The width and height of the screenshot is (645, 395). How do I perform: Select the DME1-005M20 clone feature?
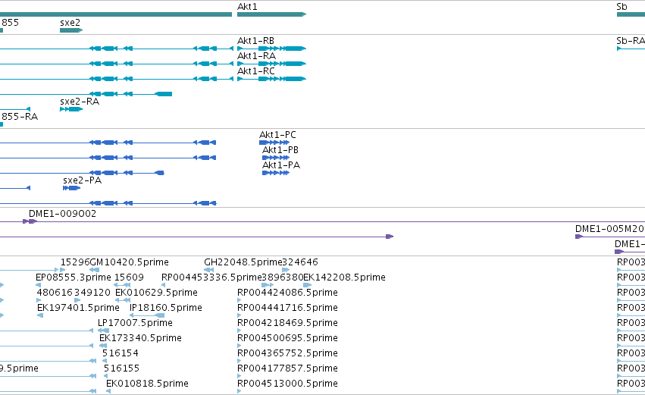610,237
